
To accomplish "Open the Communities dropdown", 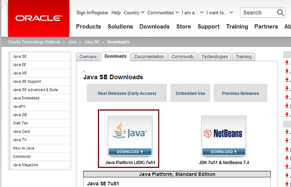I will pyautogui.click(x=163, y=13).
